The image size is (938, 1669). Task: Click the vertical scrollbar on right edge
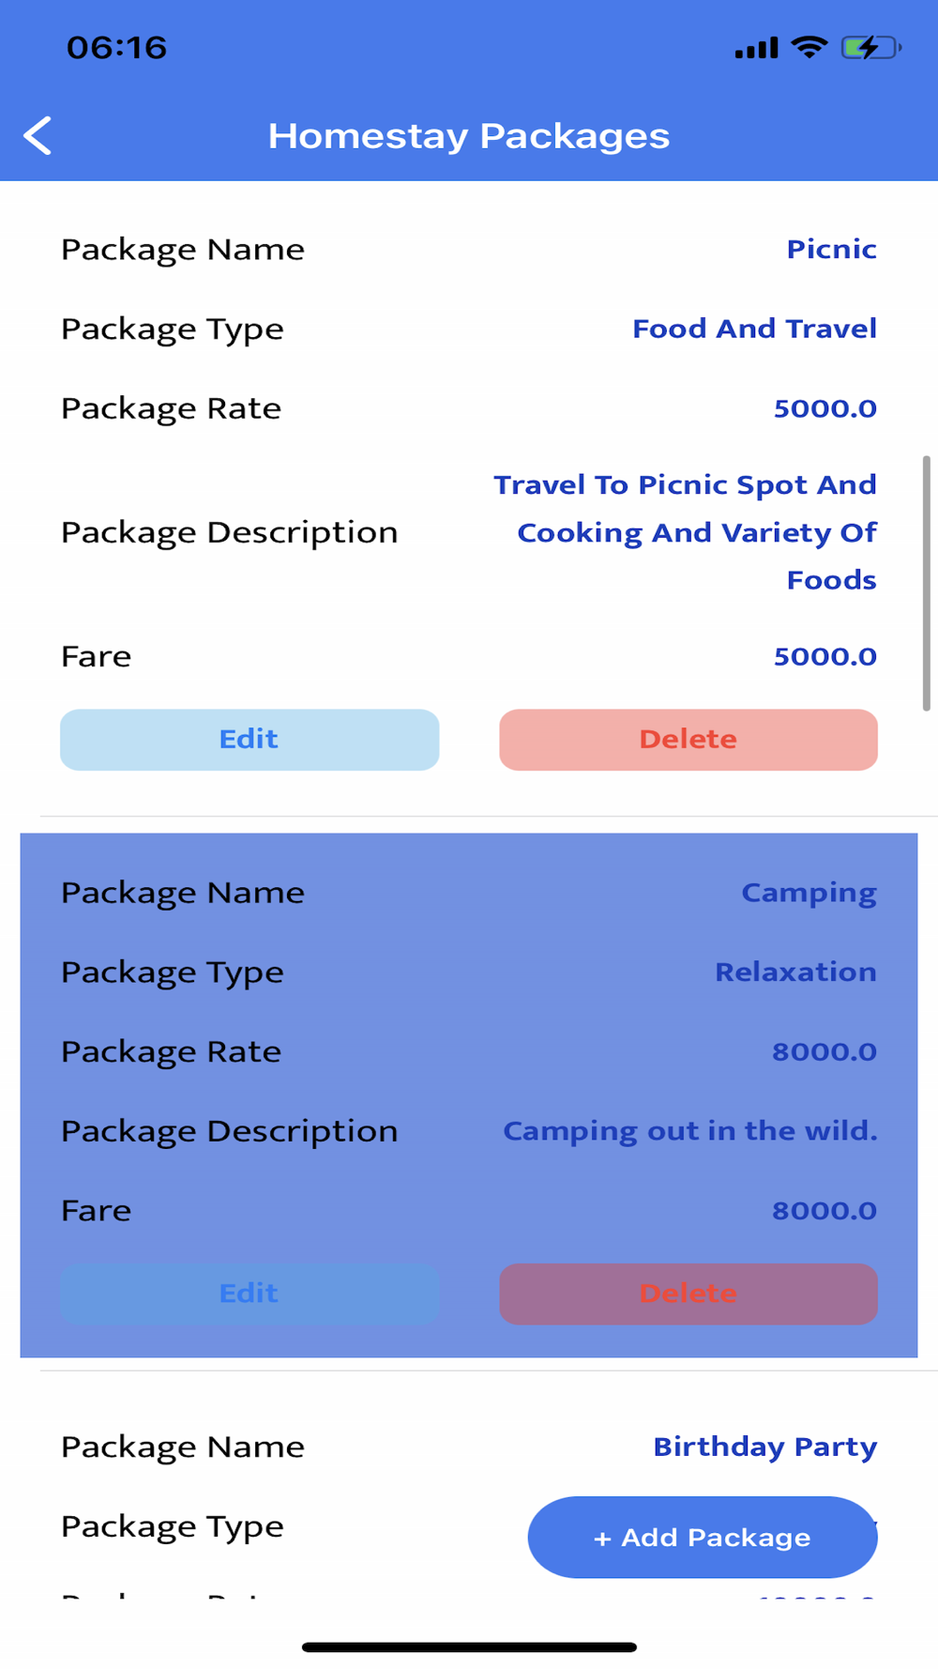click(926, 582)
